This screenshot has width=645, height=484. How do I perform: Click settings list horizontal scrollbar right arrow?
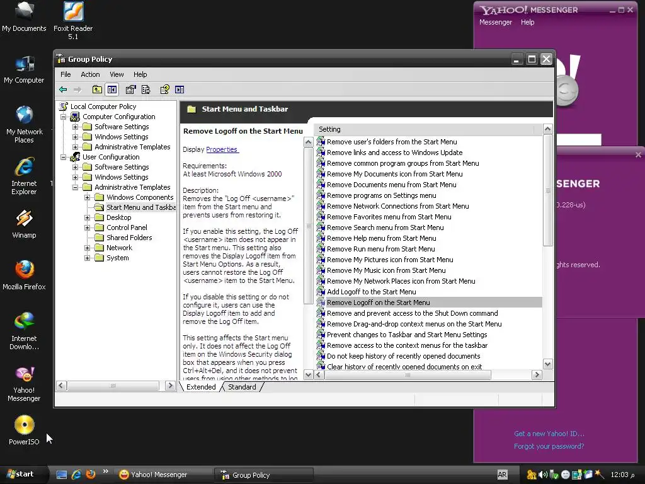coord(537,375)
